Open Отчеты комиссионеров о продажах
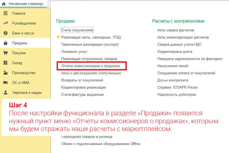This screenshot has height=153, width=229. [x=91, y=66]
